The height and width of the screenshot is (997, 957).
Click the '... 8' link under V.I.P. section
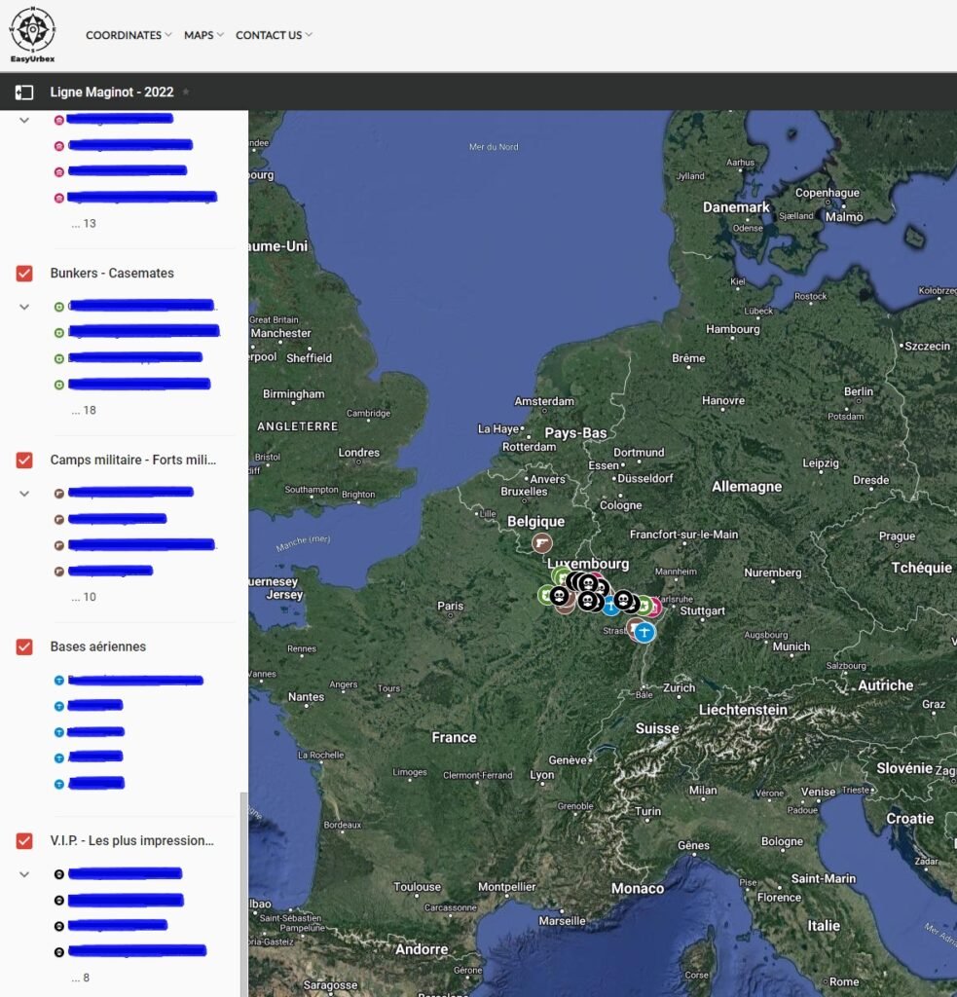tap(79, 978)
